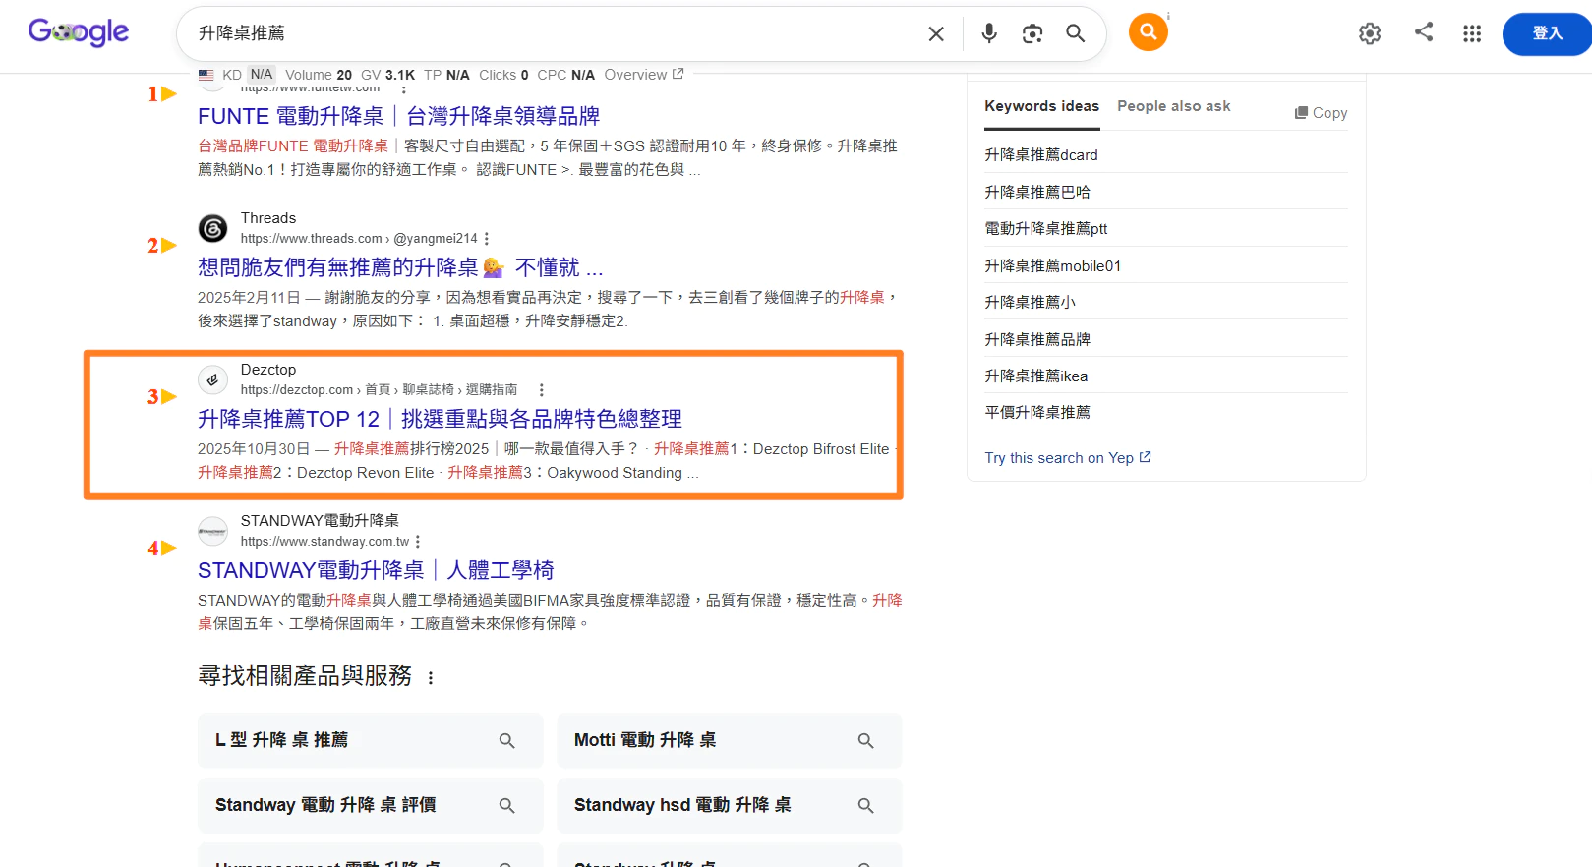This screenshot has height=867, width=1592.
Task: Open Threads result 想問脆友們有無推薦的升降桌
Action: (x=400, y=267)
